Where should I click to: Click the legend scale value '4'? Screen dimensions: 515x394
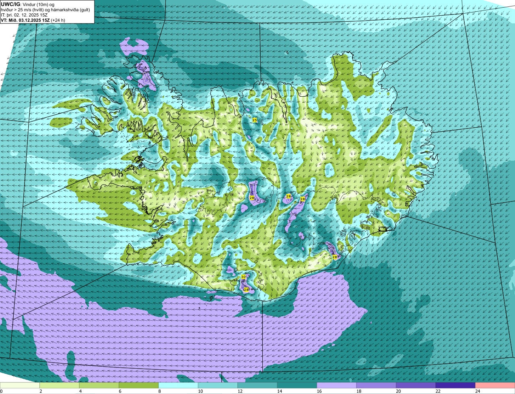pyautogui.click(x=80, y=391)
